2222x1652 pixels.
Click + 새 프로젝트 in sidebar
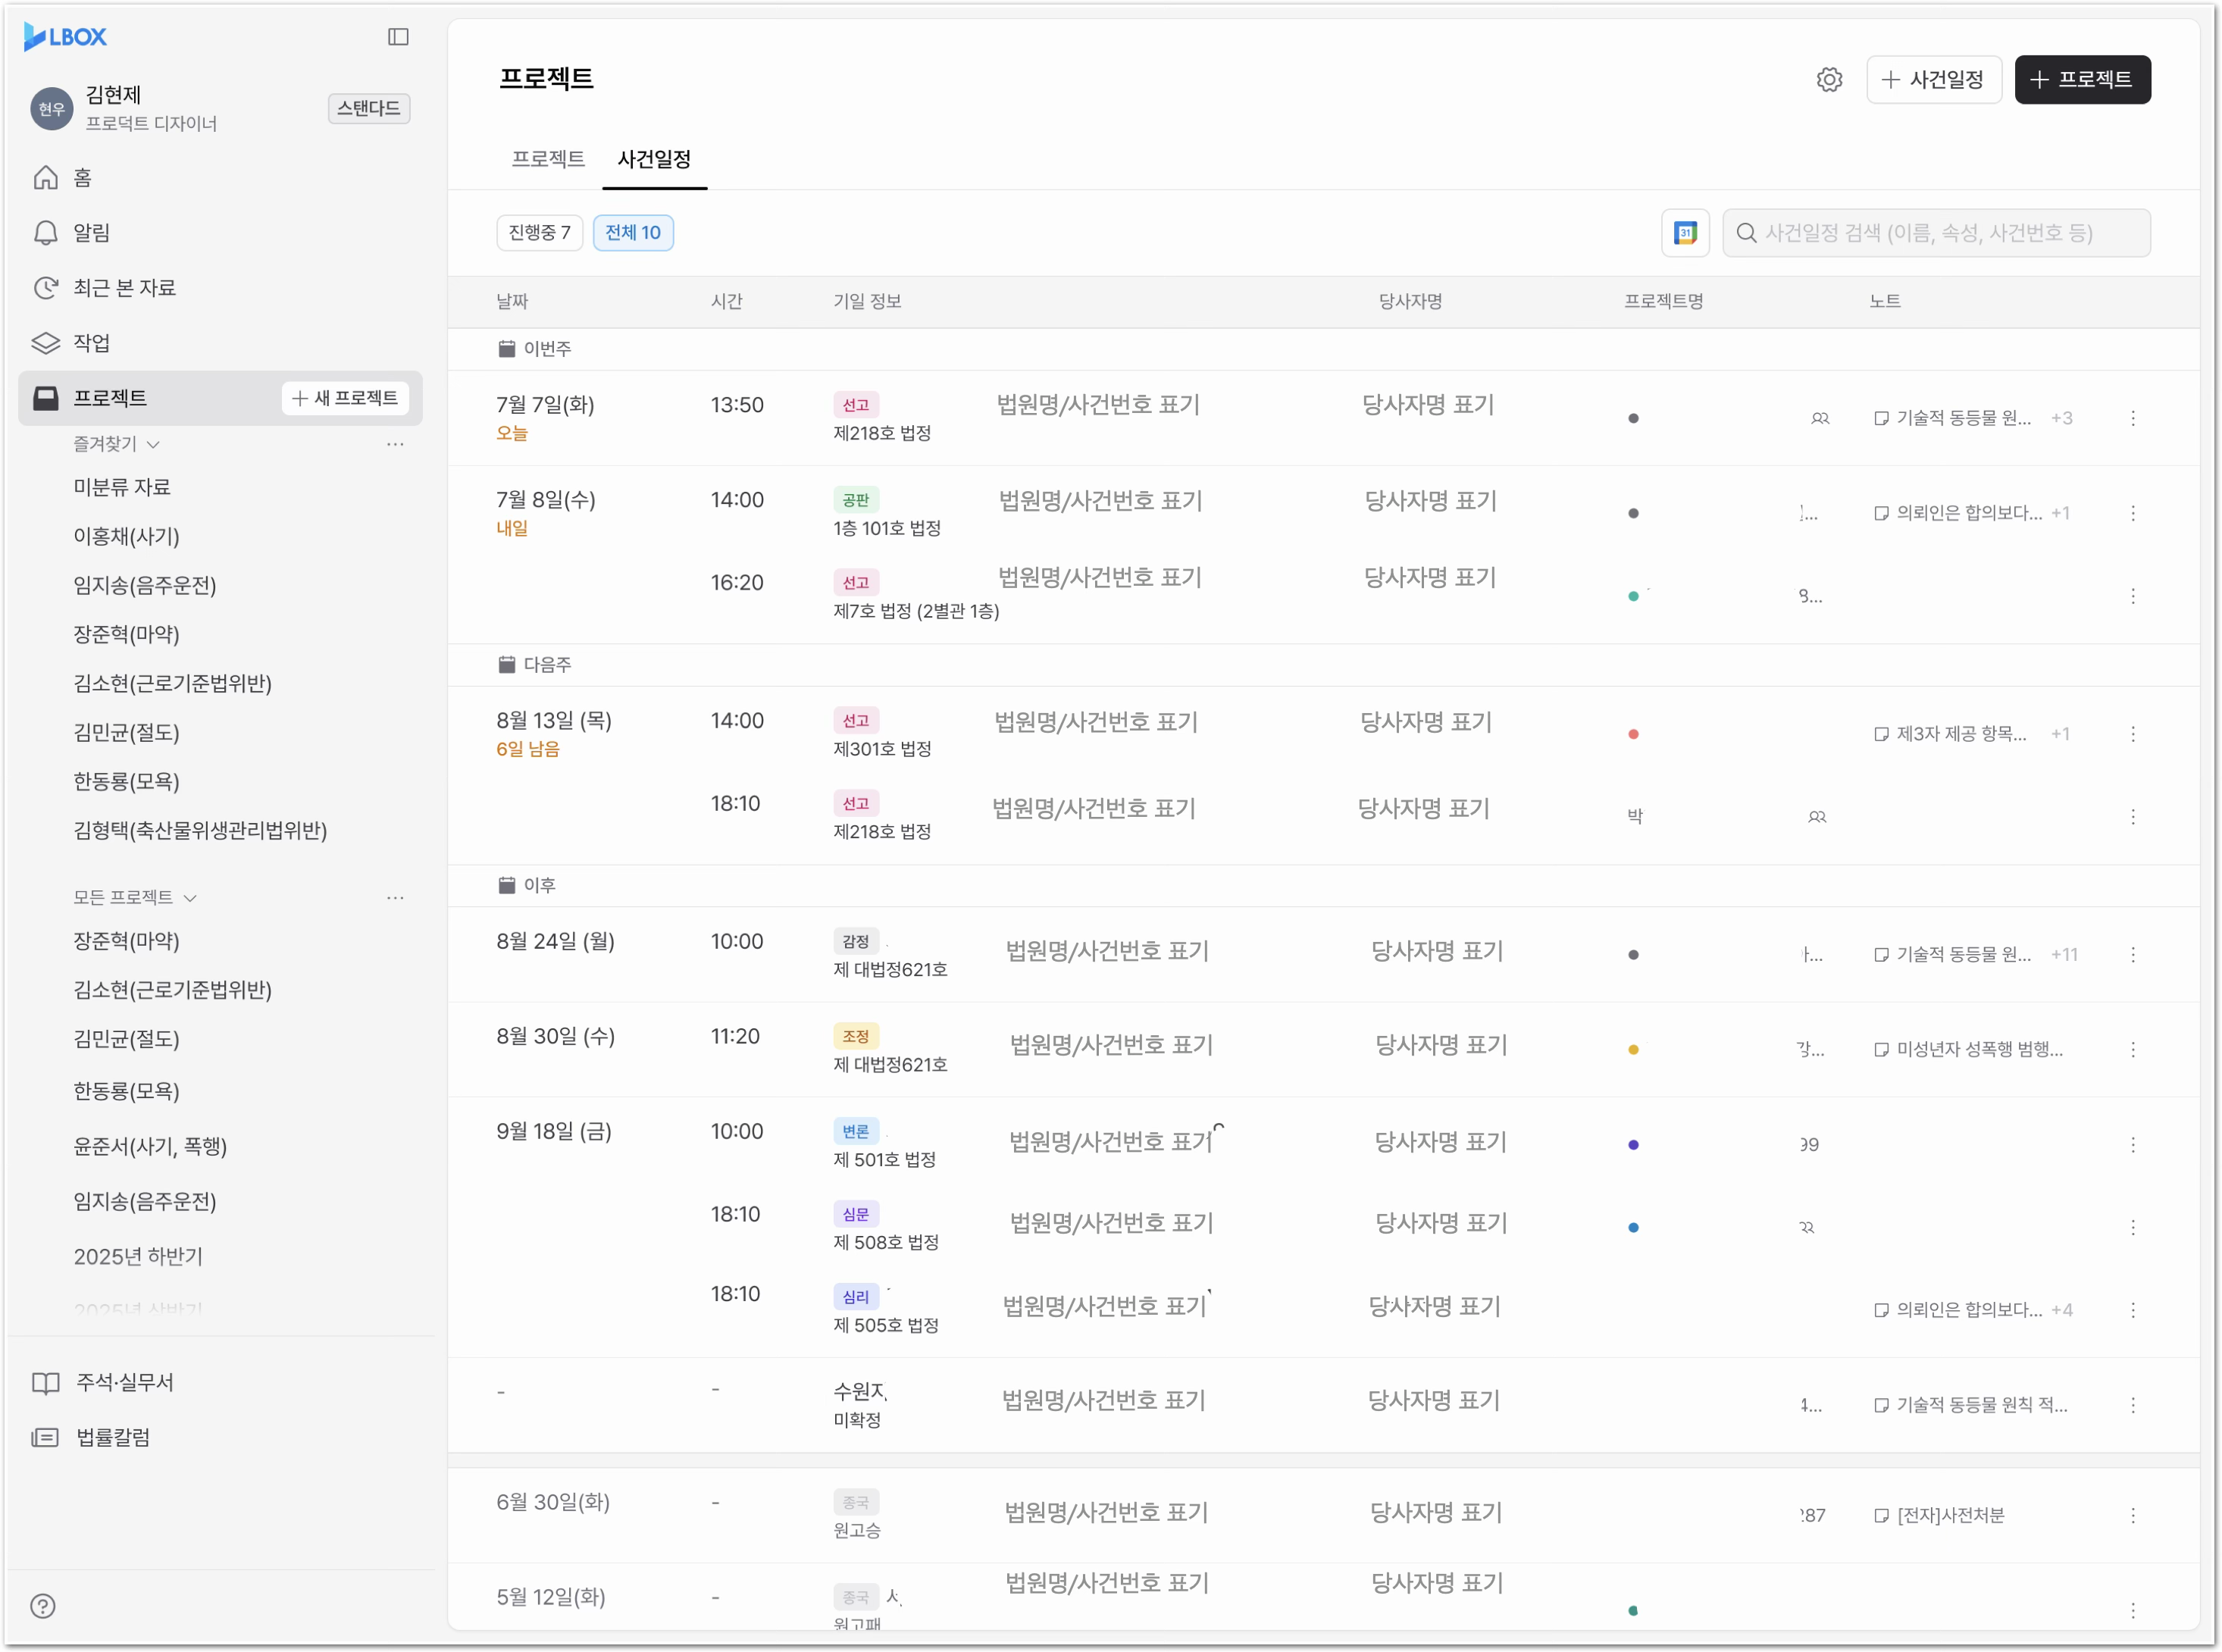[345, 398]
